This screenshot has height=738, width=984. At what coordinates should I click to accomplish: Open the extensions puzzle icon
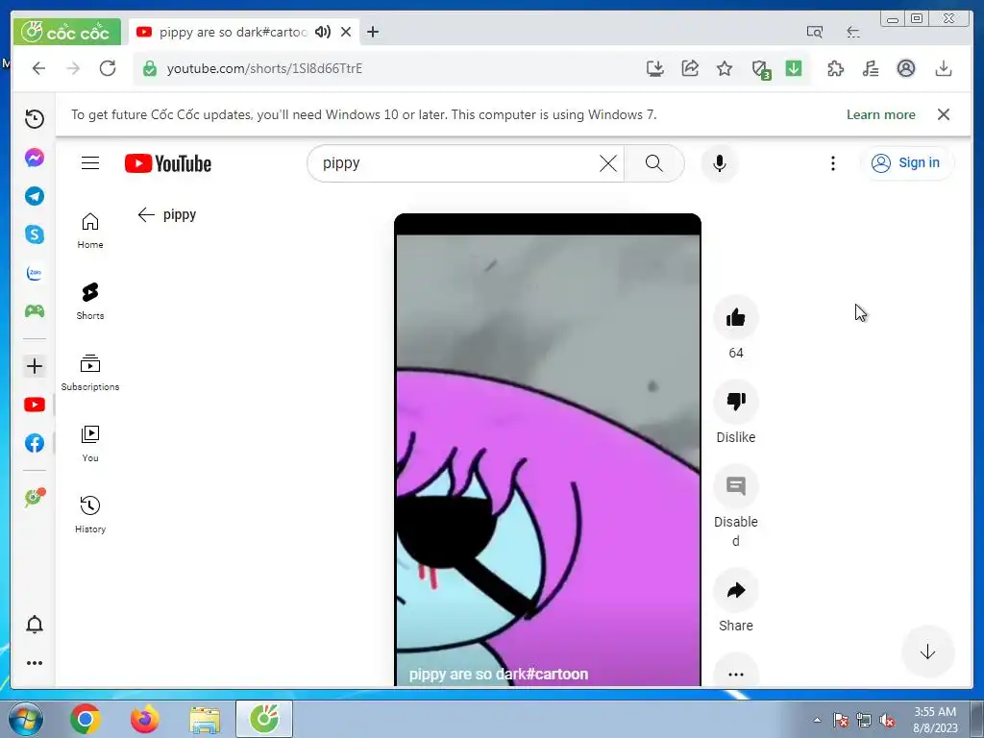835,68
